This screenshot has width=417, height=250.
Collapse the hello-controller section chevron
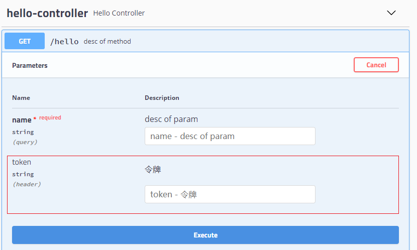point(391,13)
